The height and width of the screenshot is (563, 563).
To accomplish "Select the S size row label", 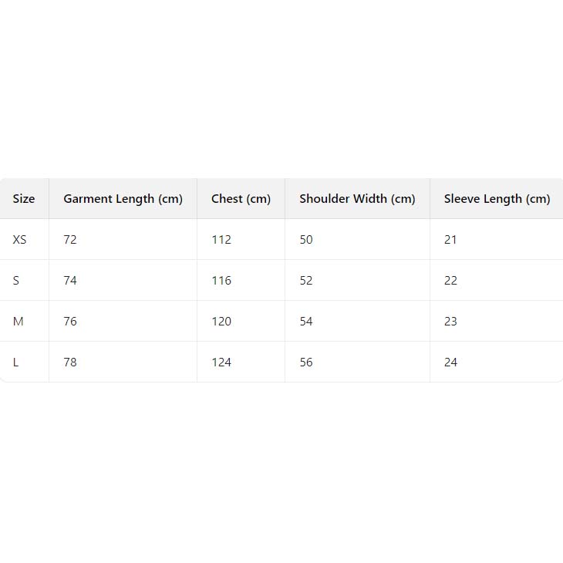I will 16,281.
